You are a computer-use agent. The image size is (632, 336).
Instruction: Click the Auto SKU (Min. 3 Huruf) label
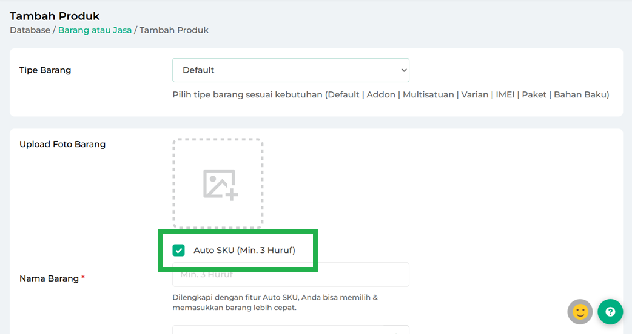tap(244, 250)
